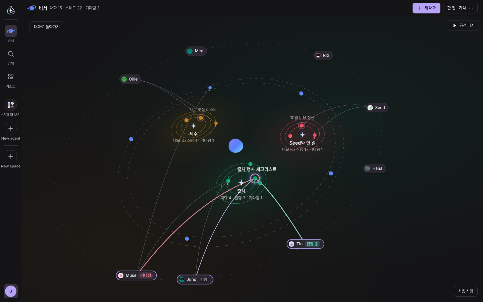Viewport: 483px width, 302px height.
Task: Select the Rio agent chip
Action: click(323, 55)
